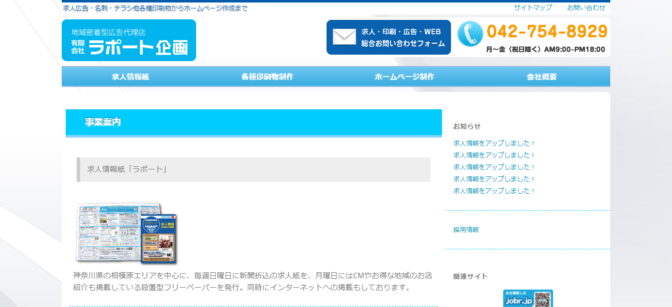Open the first 求人情報をアップしました news link
This screenshot has height=307, width=672.
(x=494, y=143)
